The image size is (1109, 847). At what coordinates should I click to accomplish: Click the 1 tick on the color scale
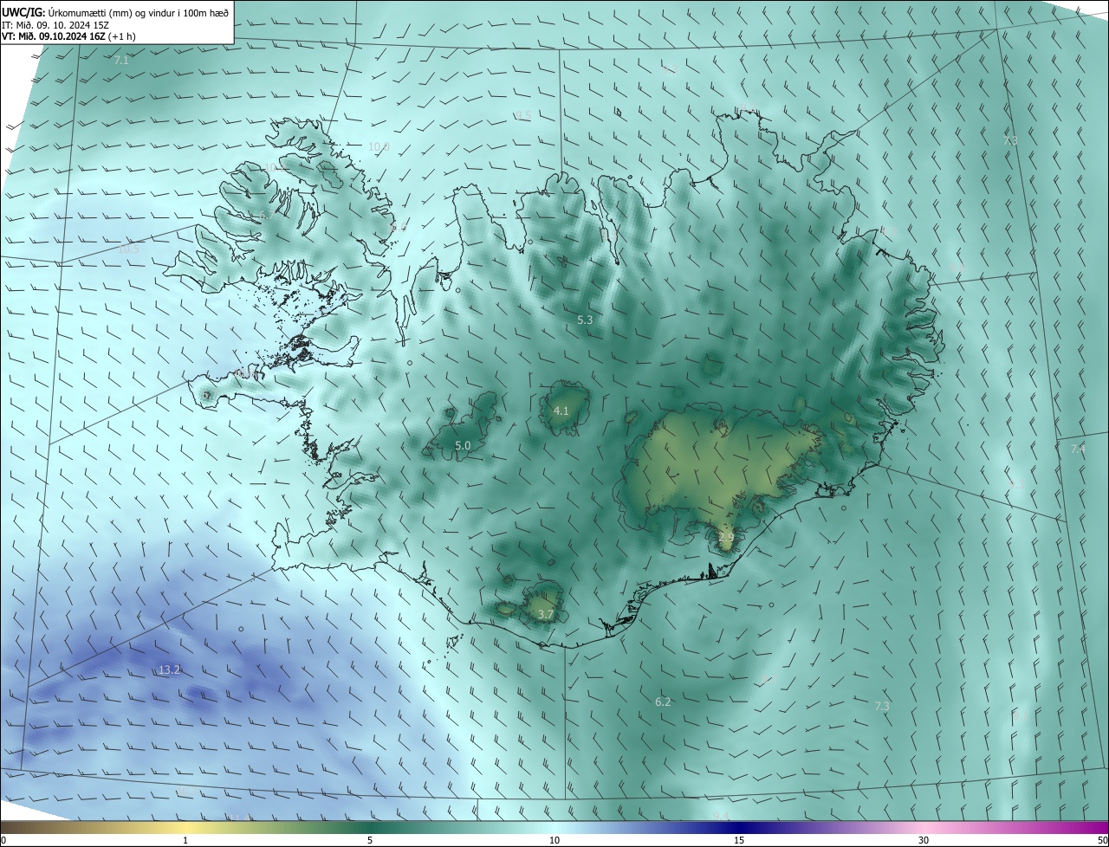pos(185,840)
